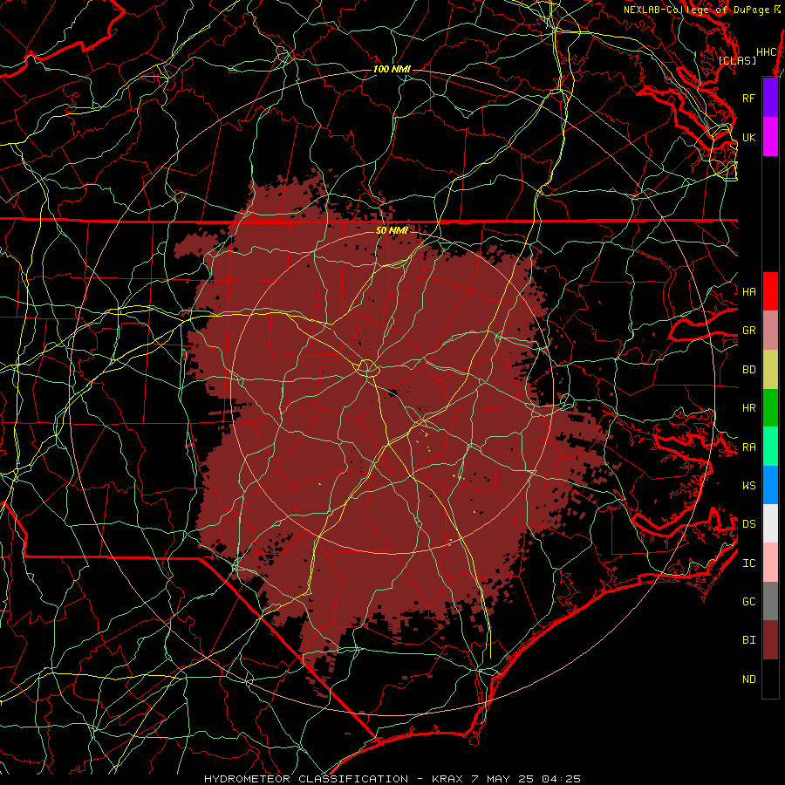Click the purple RF color swatch
This screenshot has height=785, width=785.
click(x=770, y=98)
